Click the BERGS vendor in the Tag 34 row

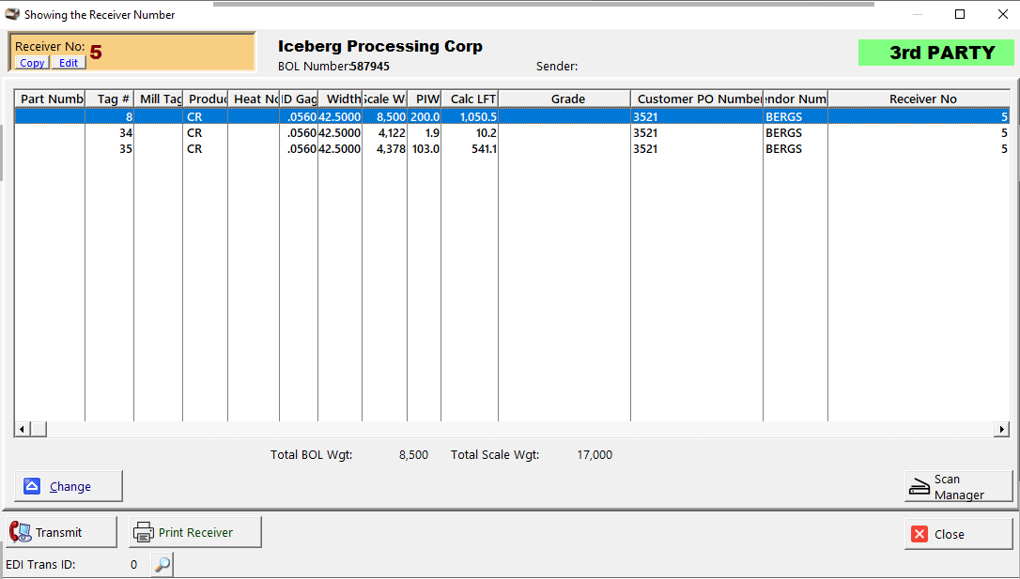[784, 132]
